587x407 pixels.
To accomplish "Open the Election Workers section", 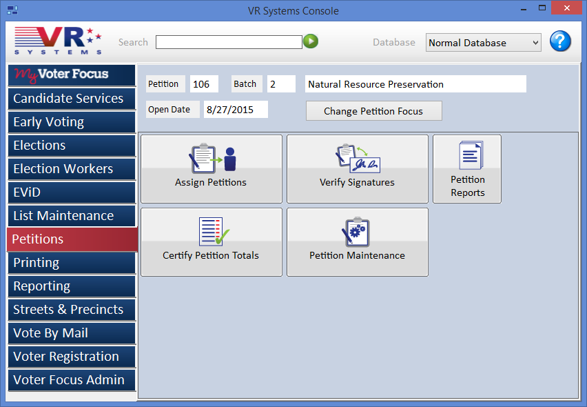I will (x=72, y=169).
